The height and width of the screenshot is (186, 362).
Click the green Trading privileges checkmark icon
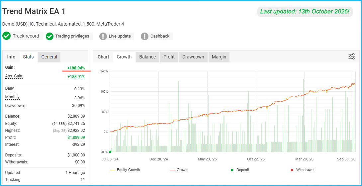tap(49, 36)
